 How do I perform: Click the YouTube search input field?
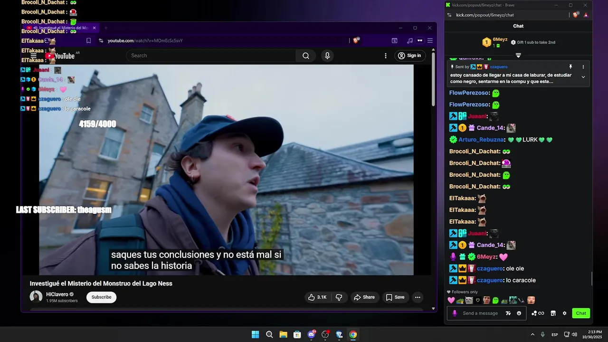click(211, 56)
